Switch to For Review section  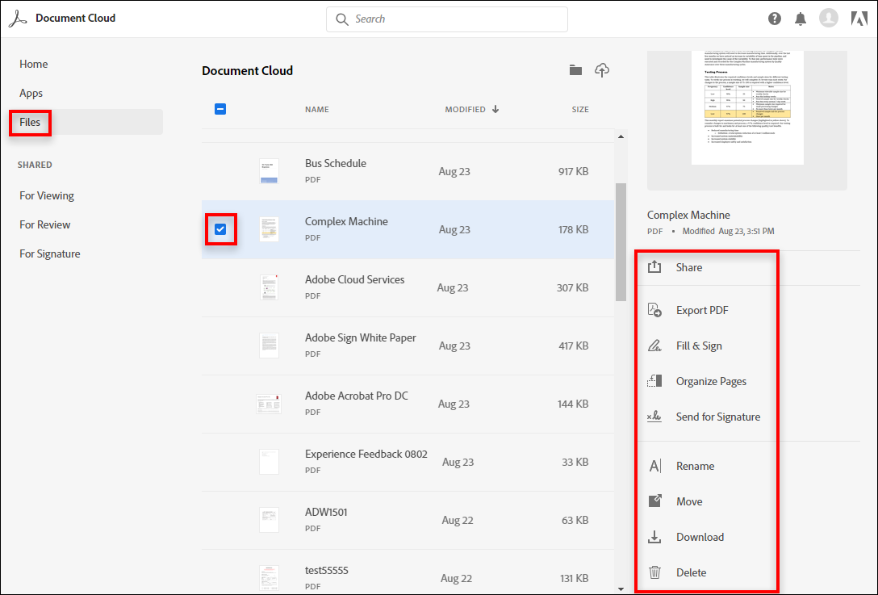click(x=44, y=224)
